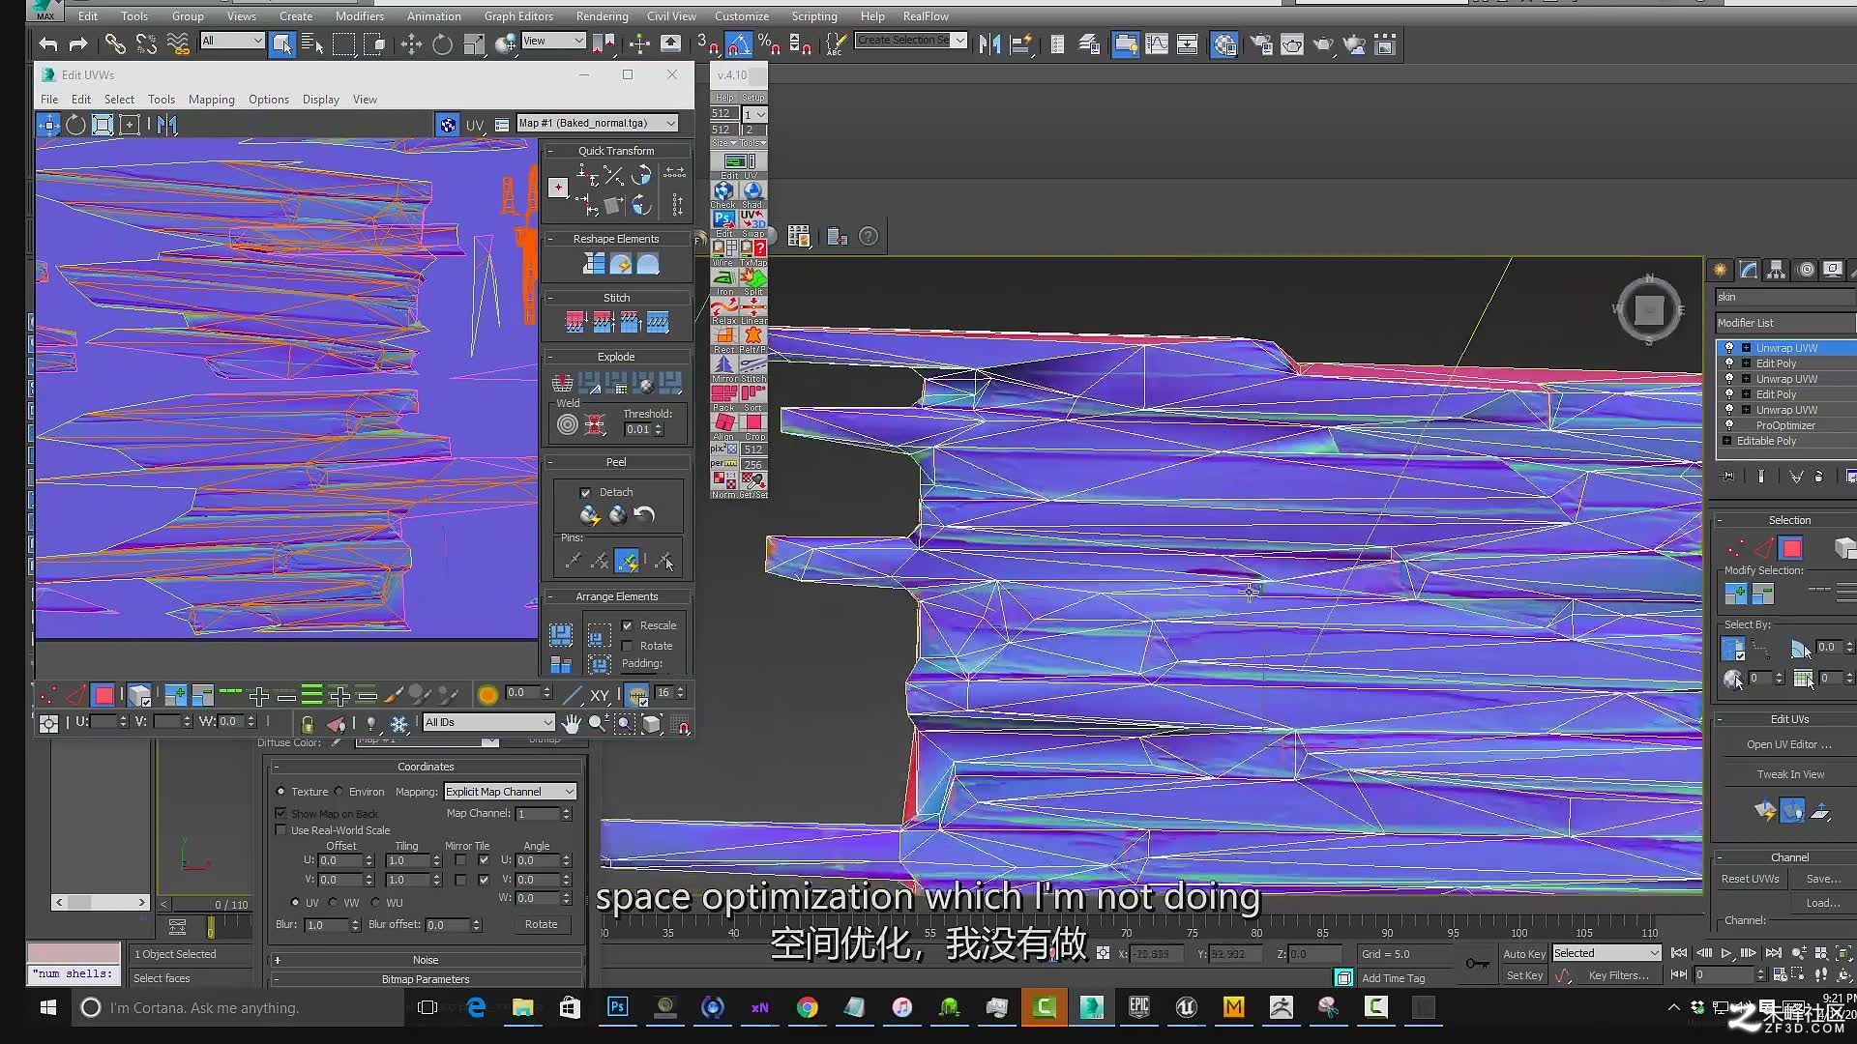
Task: Select the Select and Move tool in main toolbar
Action: pyautogui.click(x=411, y=44)
